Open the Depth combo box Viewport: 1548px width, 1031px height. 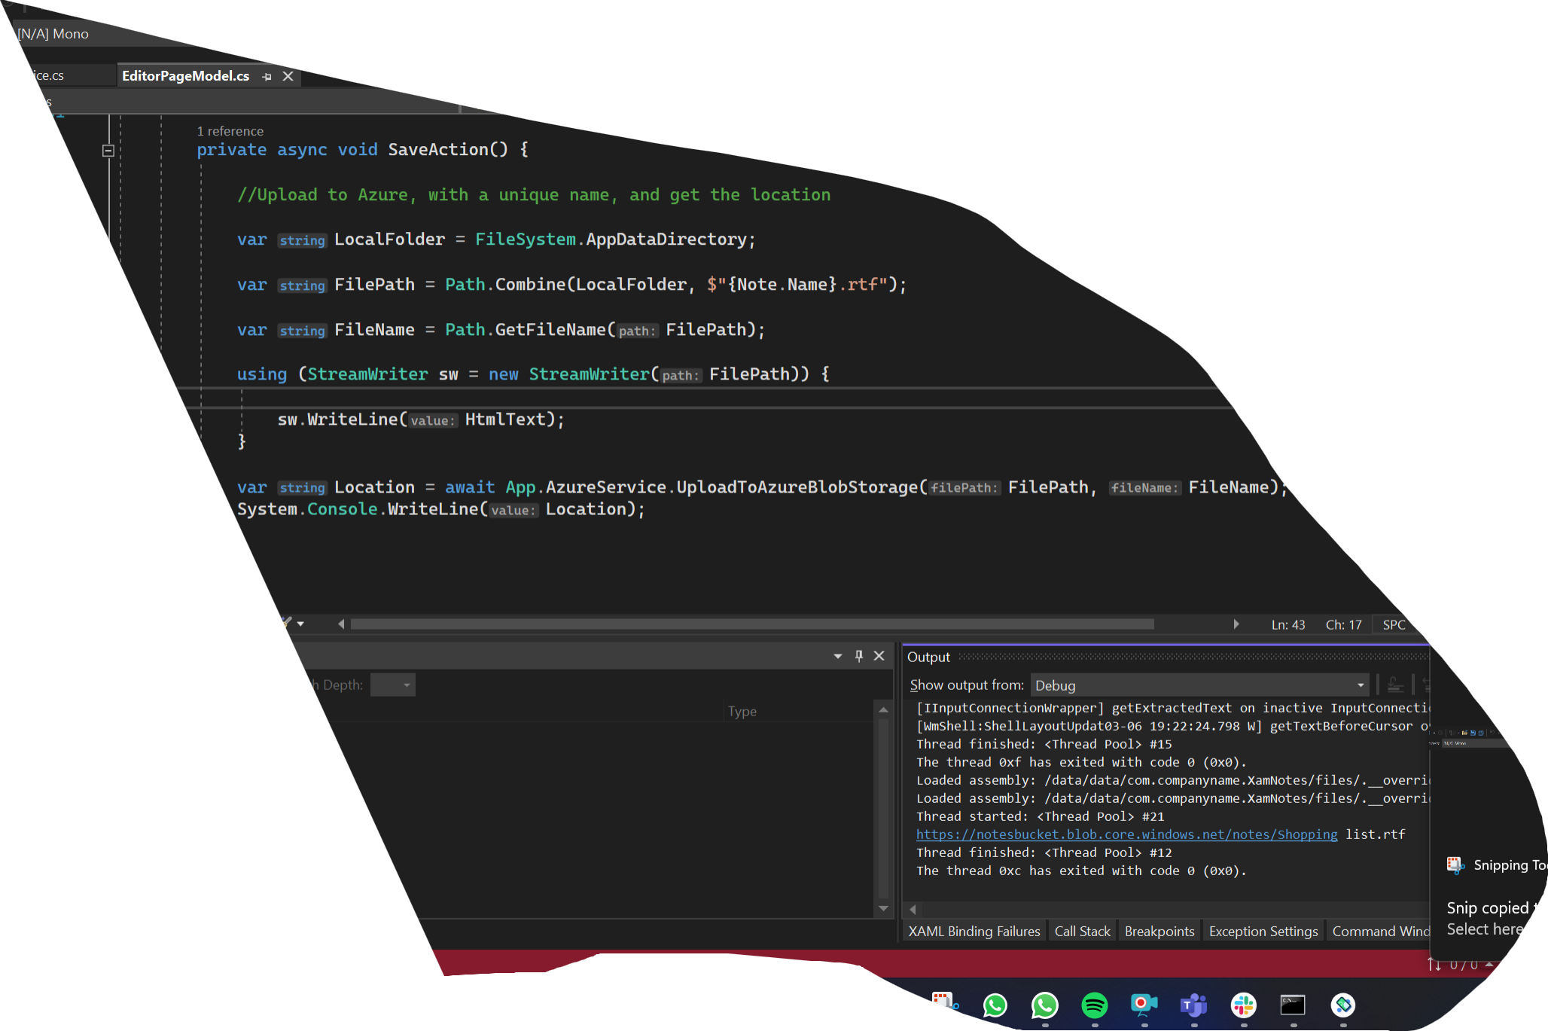(393, 685)
